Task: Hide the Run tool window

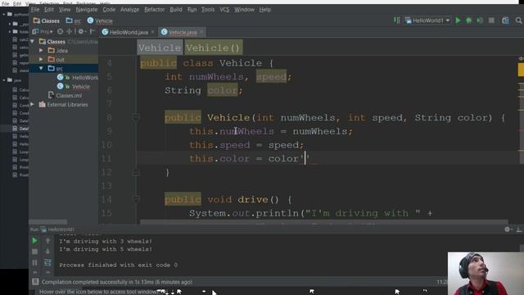Action: [x=518, y=229]
